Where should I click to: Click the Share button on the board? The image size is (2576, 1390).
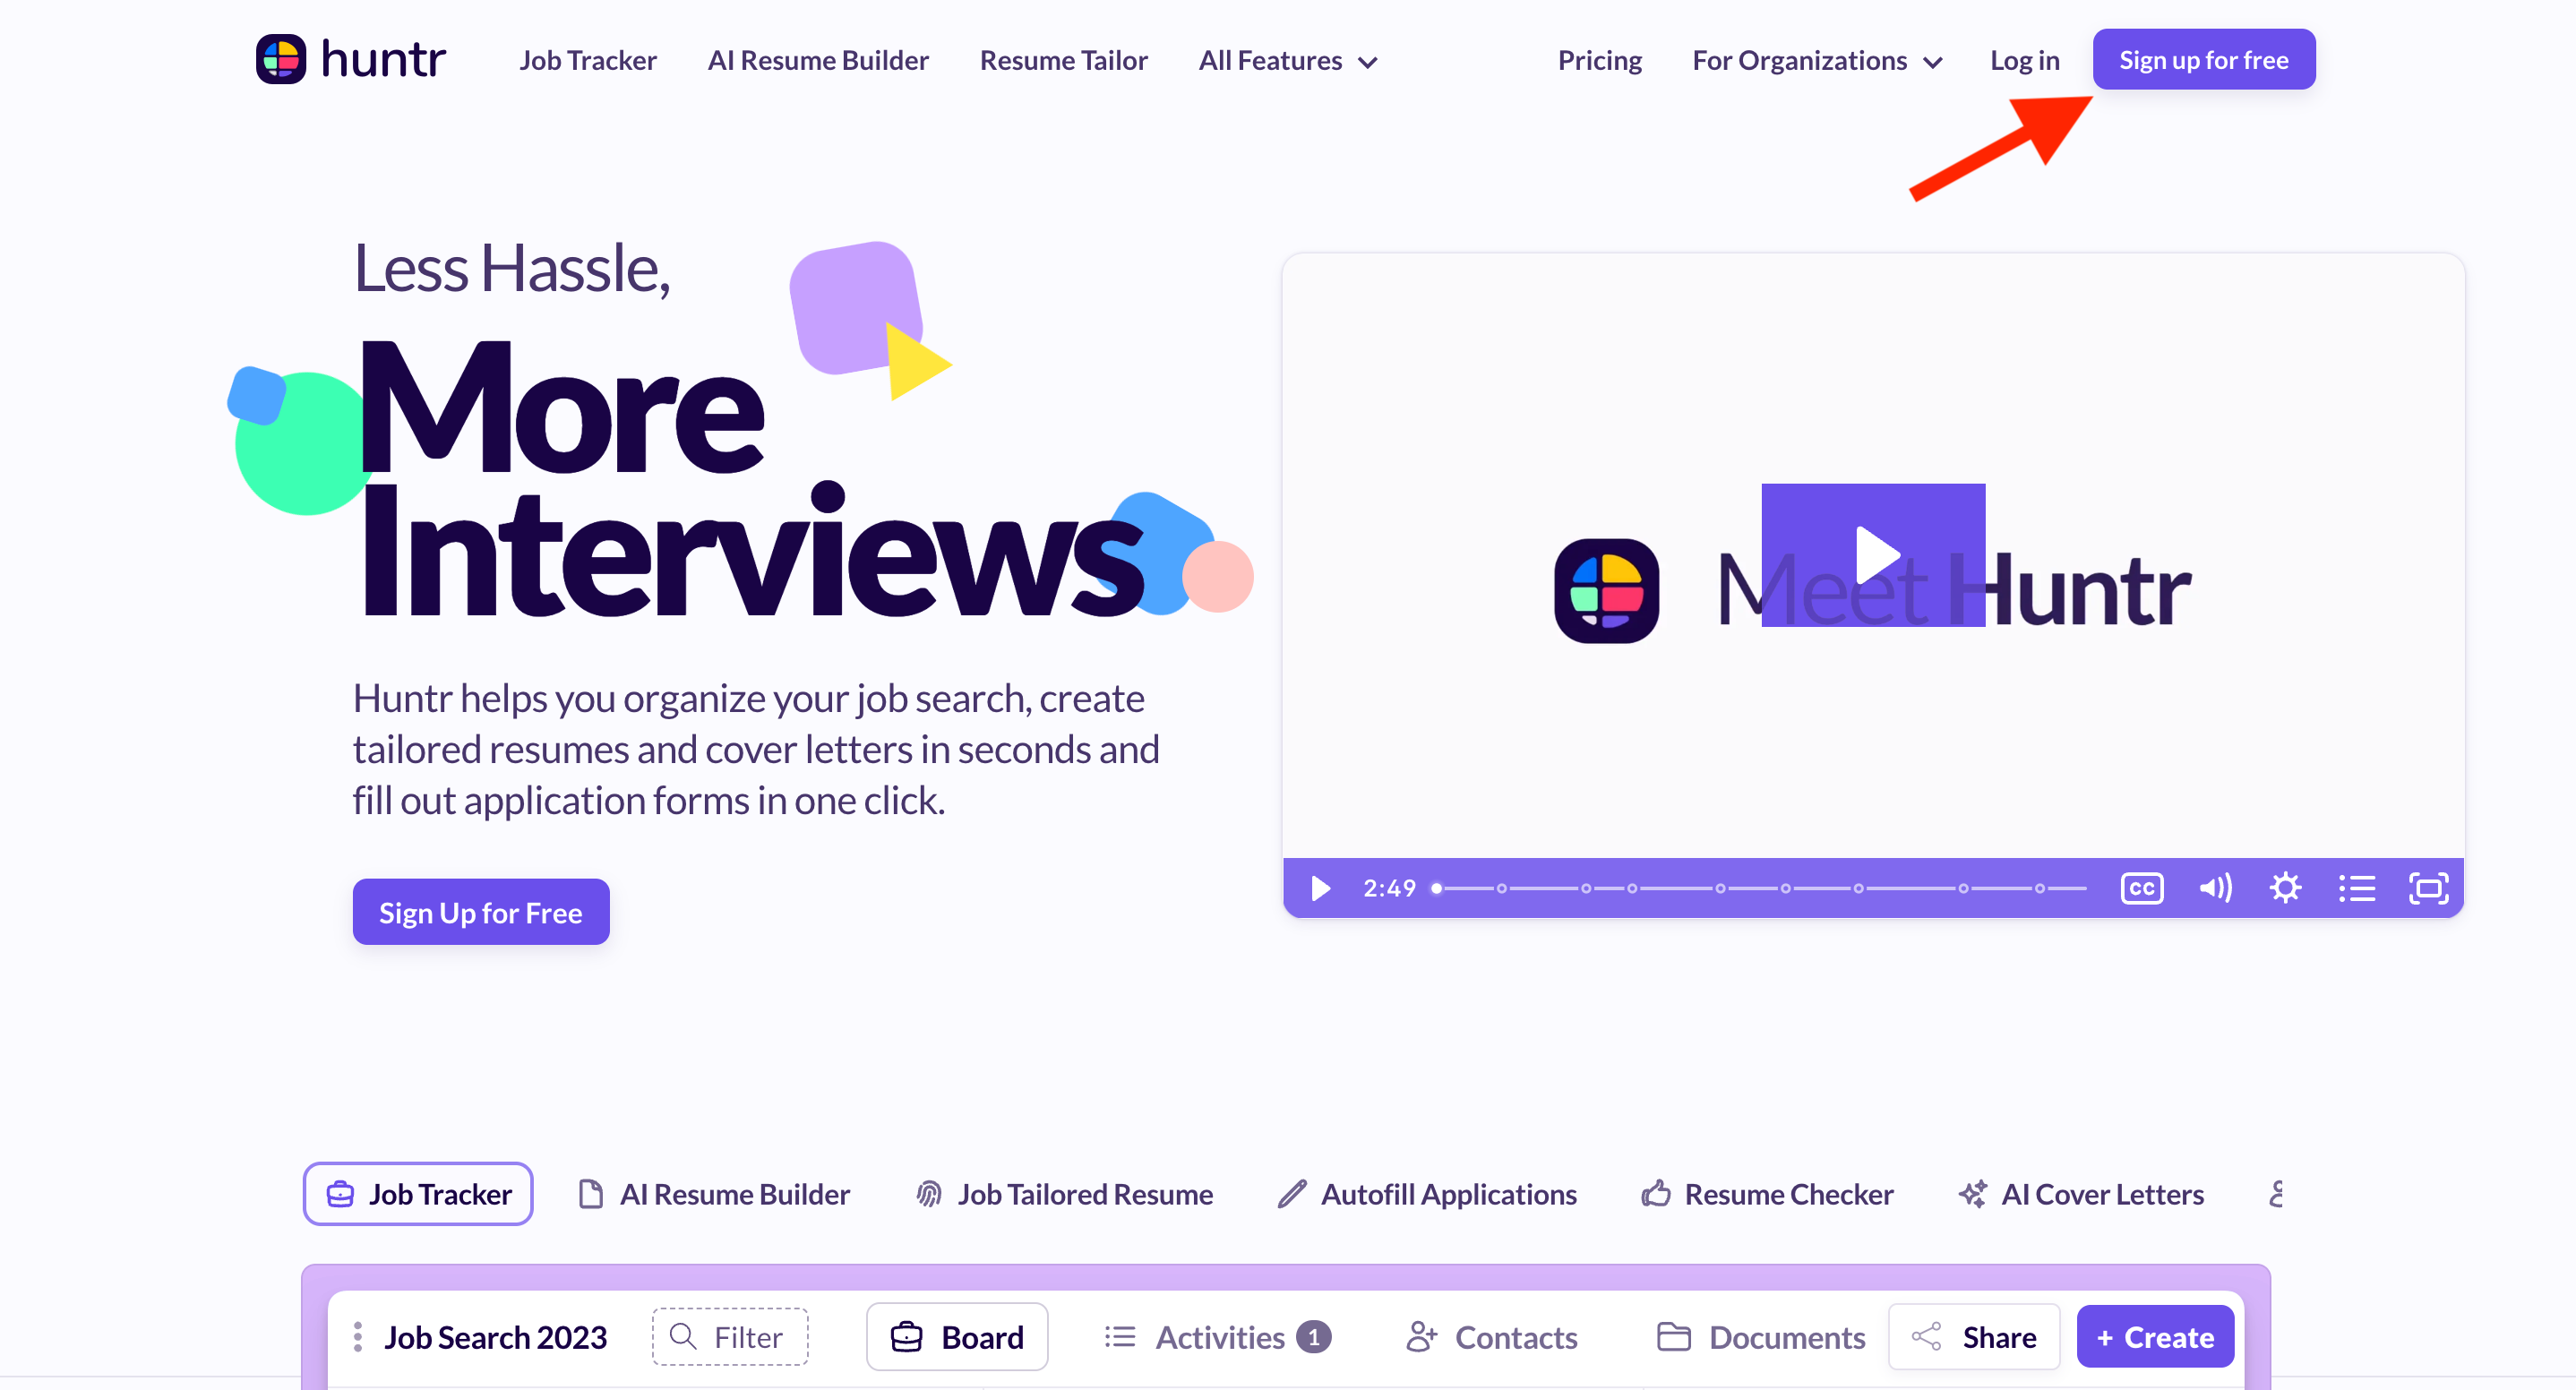[1974, 1337]
